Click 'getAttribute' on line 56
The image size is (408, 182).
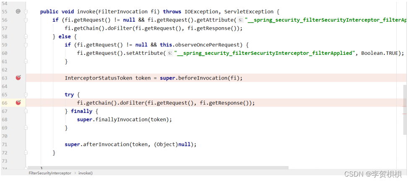pos(215,20)
